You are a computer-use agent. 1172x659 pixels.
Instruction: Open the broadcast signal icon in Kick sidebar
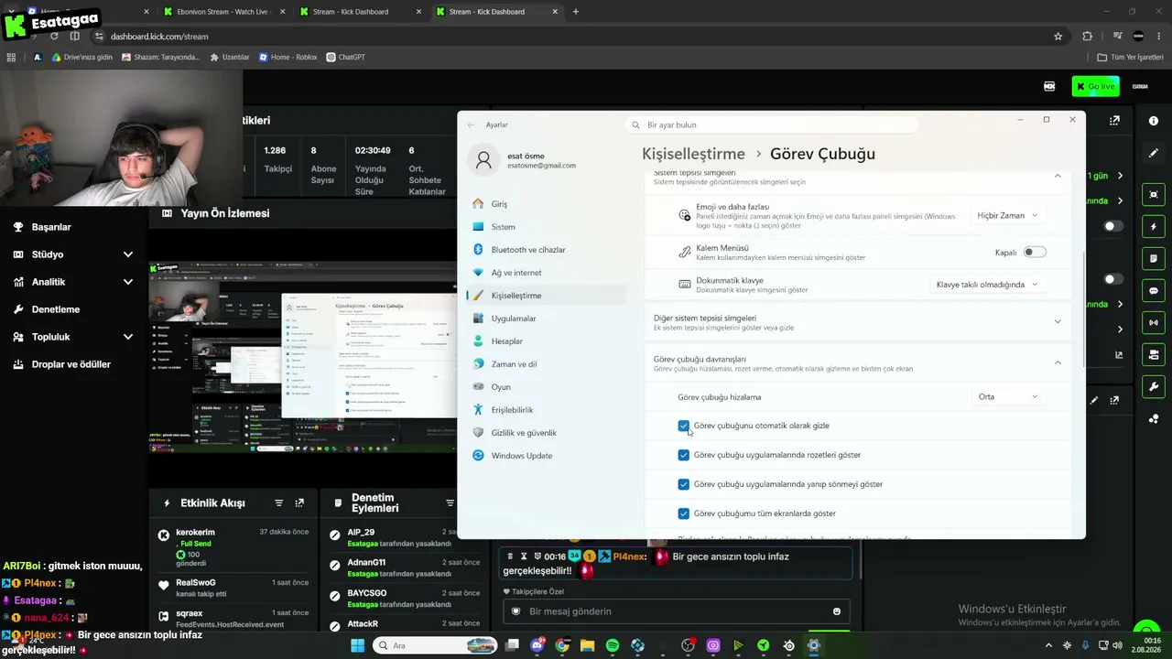1154,322
